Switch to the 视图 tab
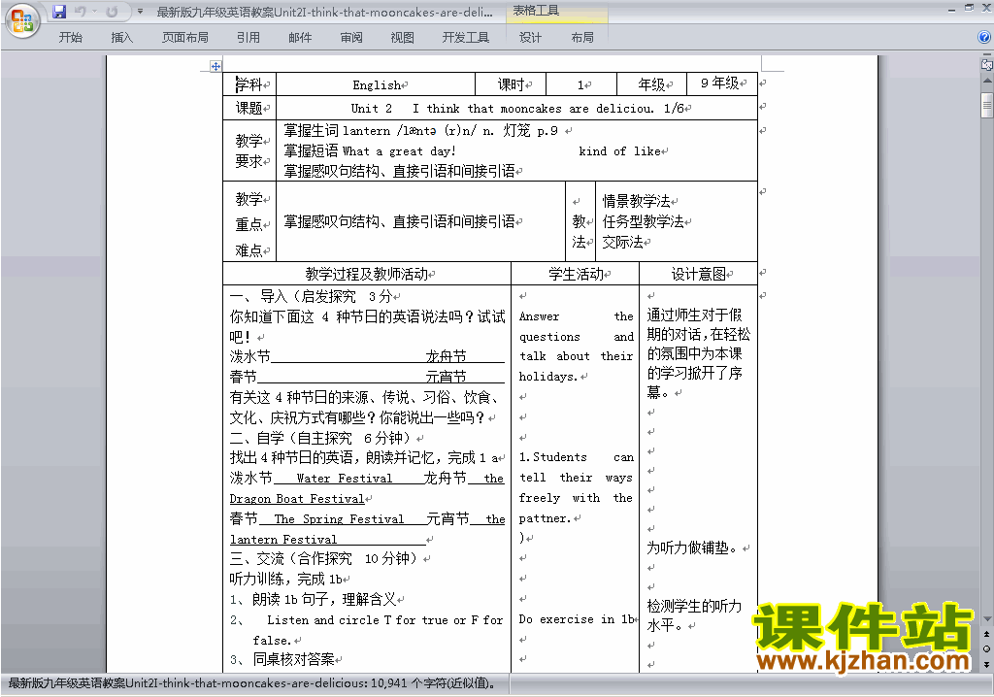This screenshot has height=697, width=994. [403, 38]
